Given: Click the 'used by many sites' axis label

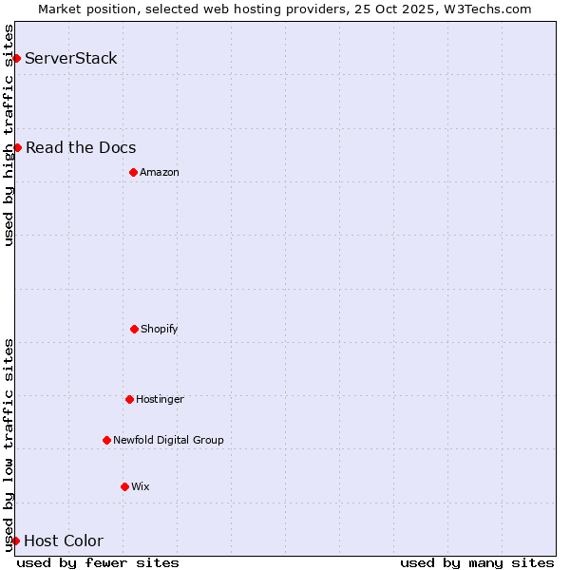Looking at the screenshot, I should point(477,562).
